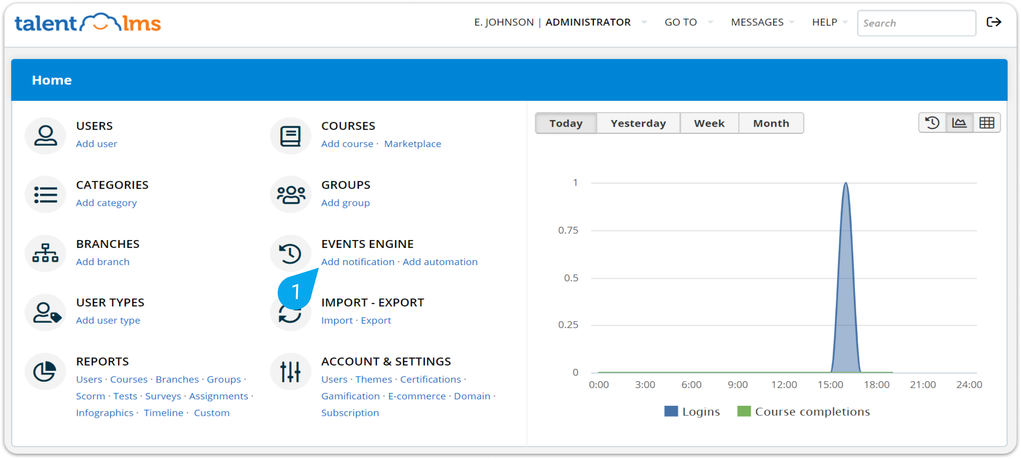Click the ACCOUNT & SETTINGS heading
The width and height of the screenshot is (1021, 459).
tap(386, 361)
